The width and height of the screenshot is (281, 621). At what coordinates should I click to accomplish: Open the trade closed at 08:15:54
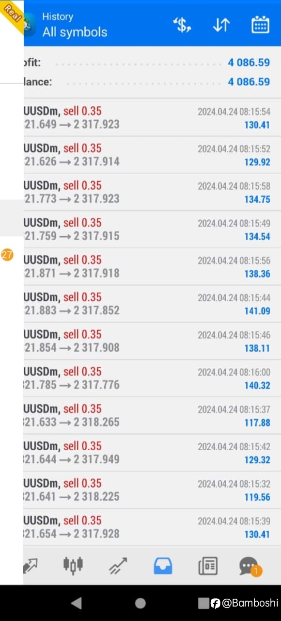click(152, 117)
